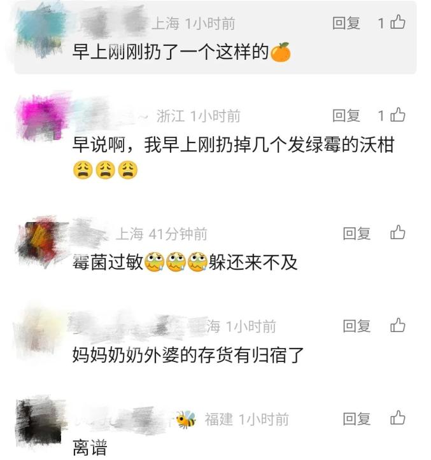Open the black avatar of the 福建 commenter
Screen dimensions: 431x460
tap(41, 422)
